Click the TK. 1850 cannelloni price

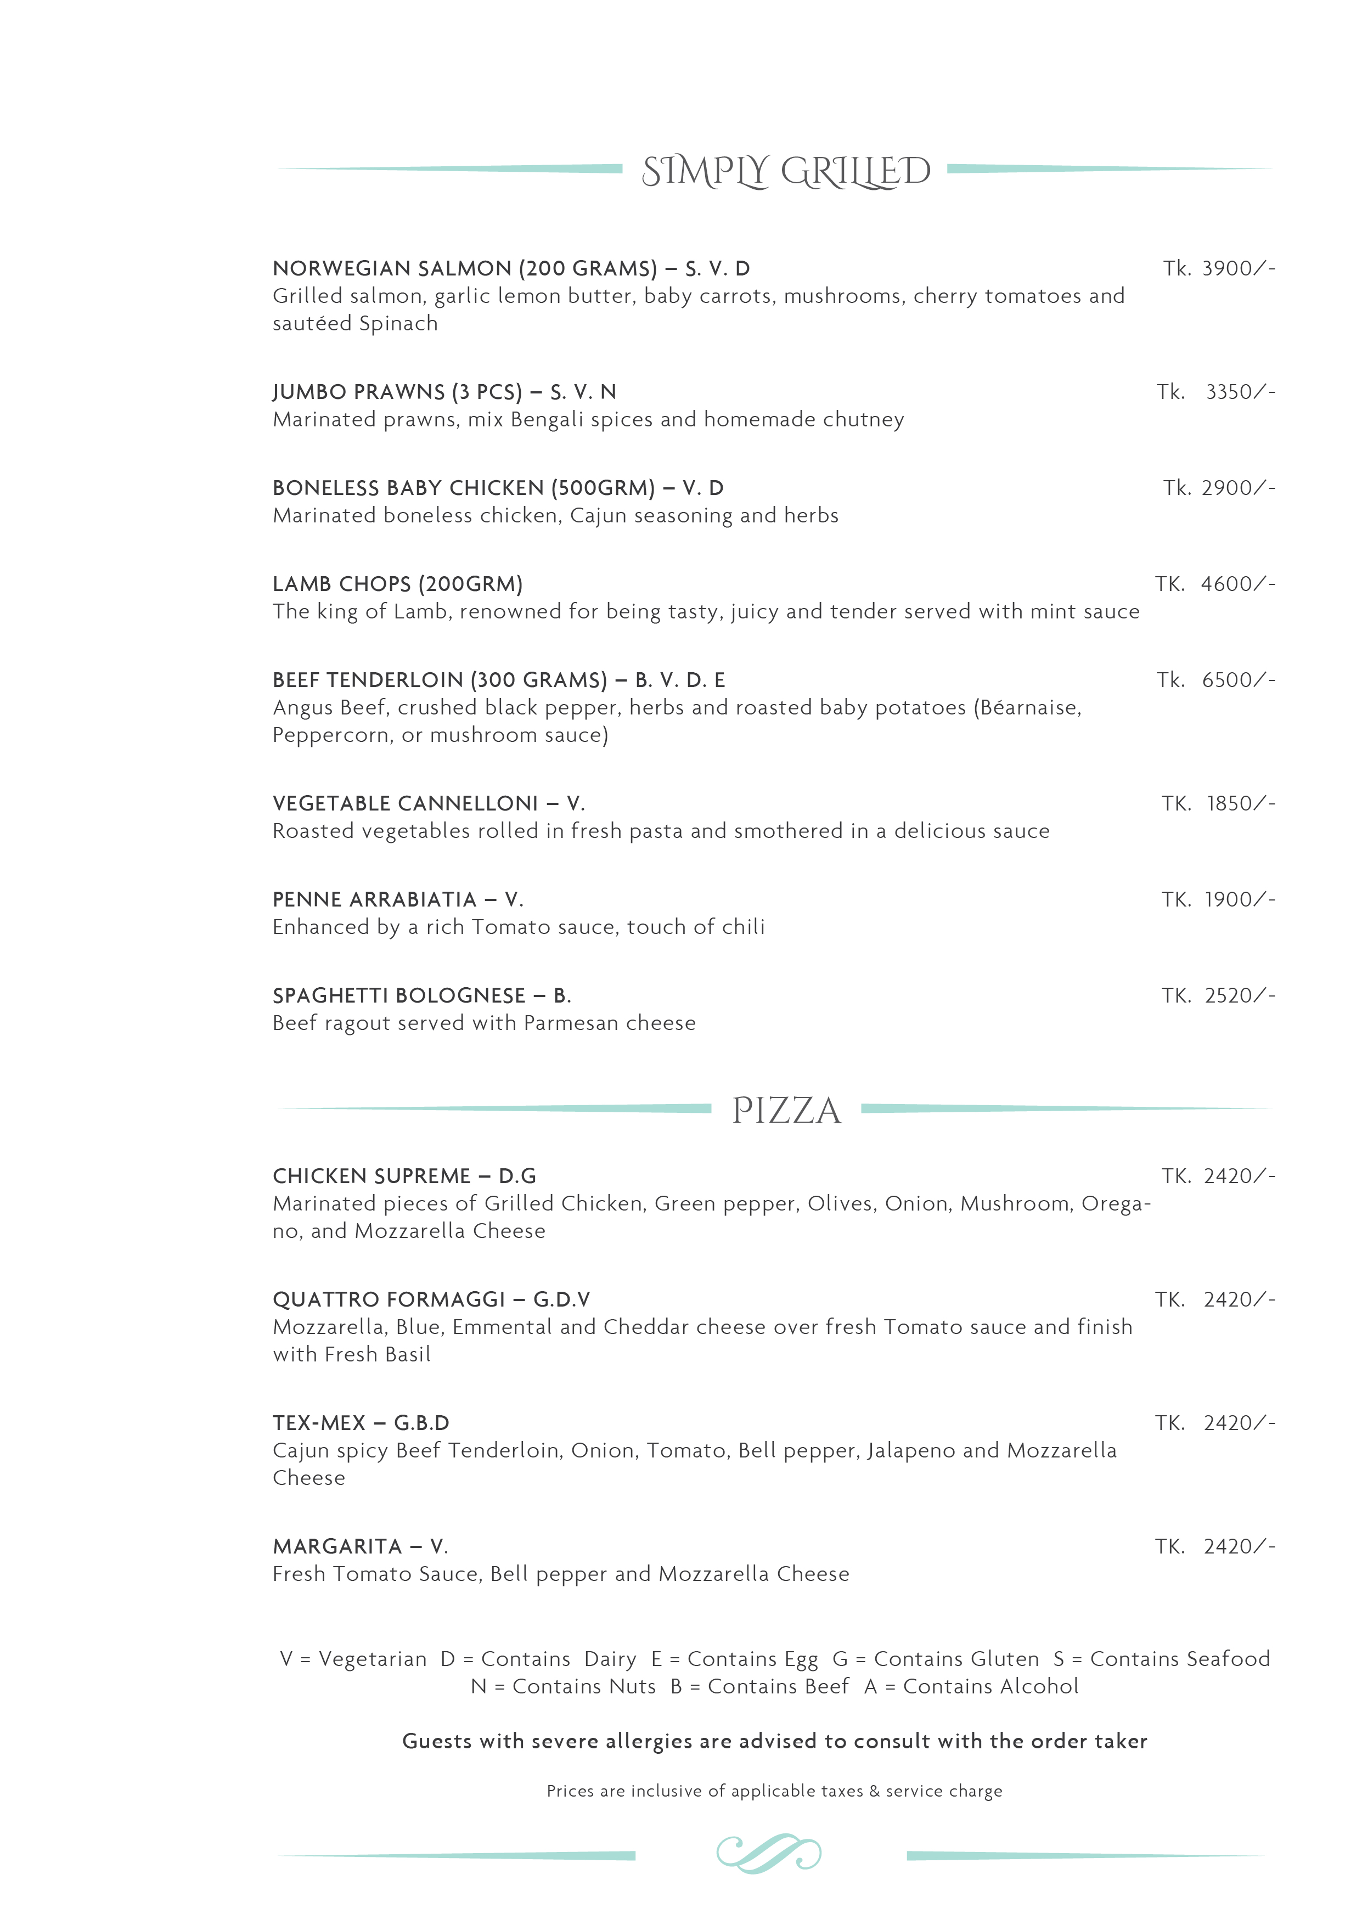click(1218, 803)
